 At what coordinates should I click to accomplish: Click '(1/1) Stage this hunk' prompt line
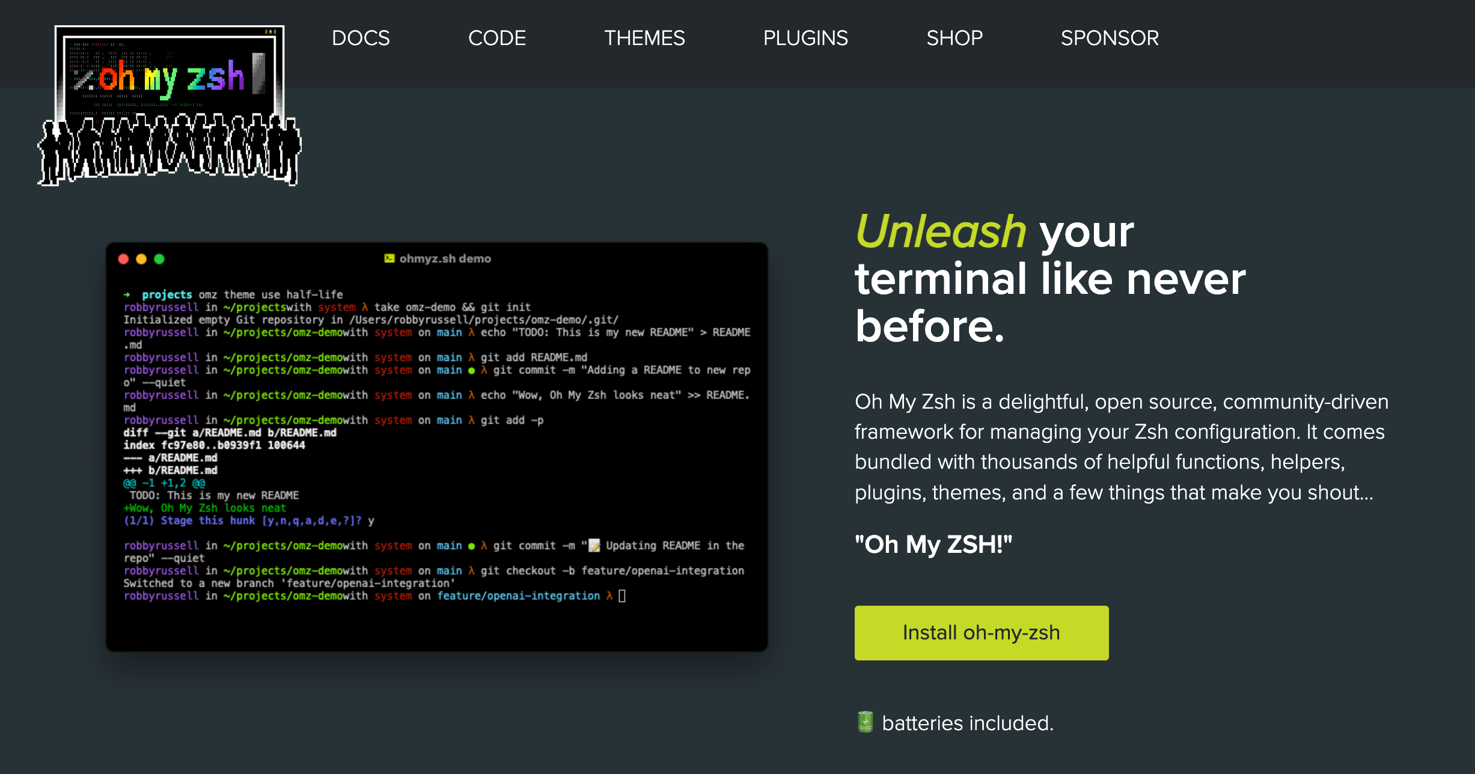click(x=249, y=521)
